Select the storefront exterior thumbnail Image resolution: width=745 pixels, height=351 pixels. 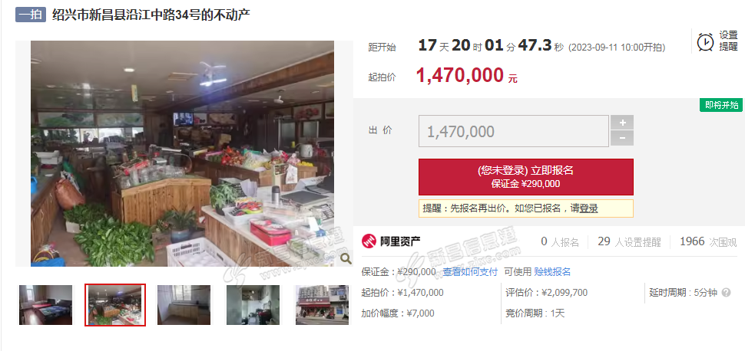322,304
